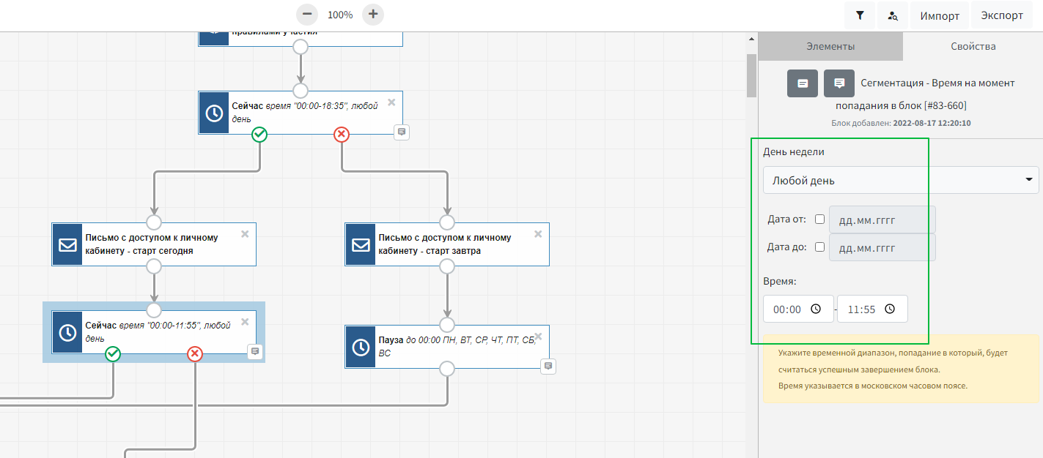Click green checkmark output of '00:00-18:35' block
The width and height of the screenshot is (1043, 458).
point(259,134)
